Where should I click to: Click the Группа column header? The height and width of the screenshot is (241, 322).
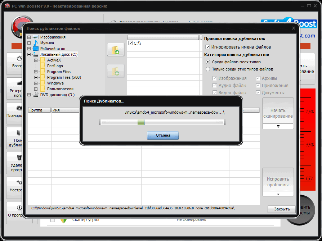[x=39, y=110]
